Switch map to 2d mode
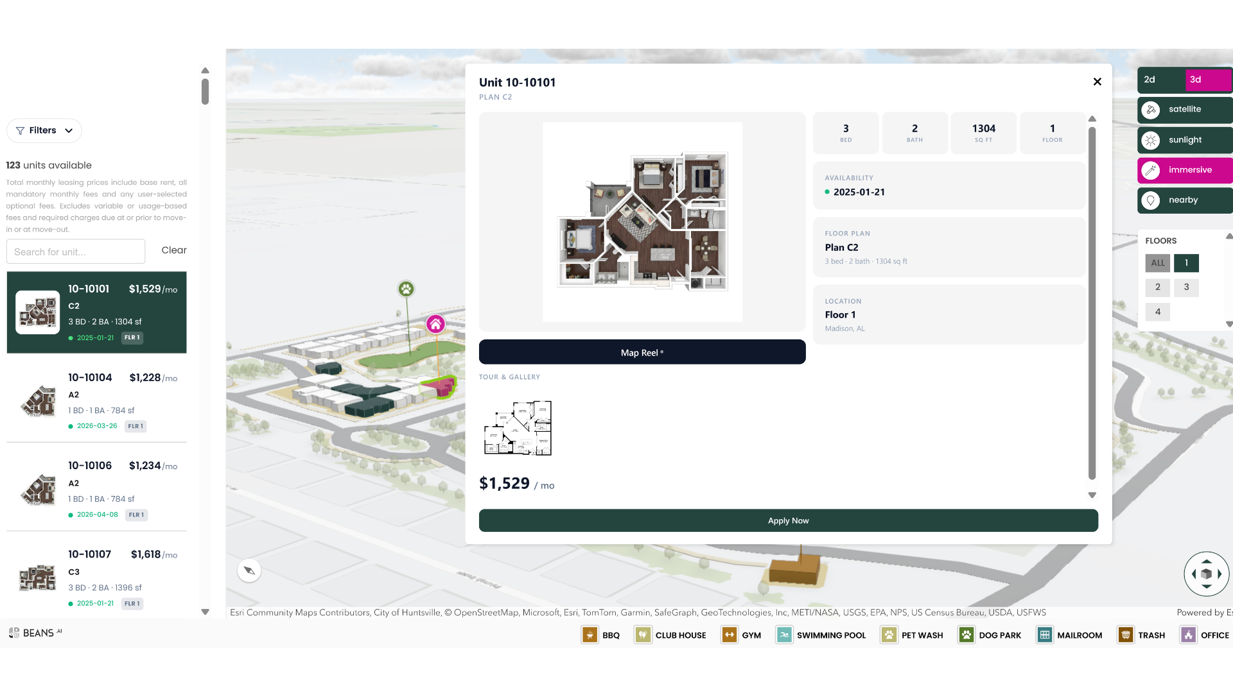The height and width of the screenshot is (693, 1233). (1161, 80)
